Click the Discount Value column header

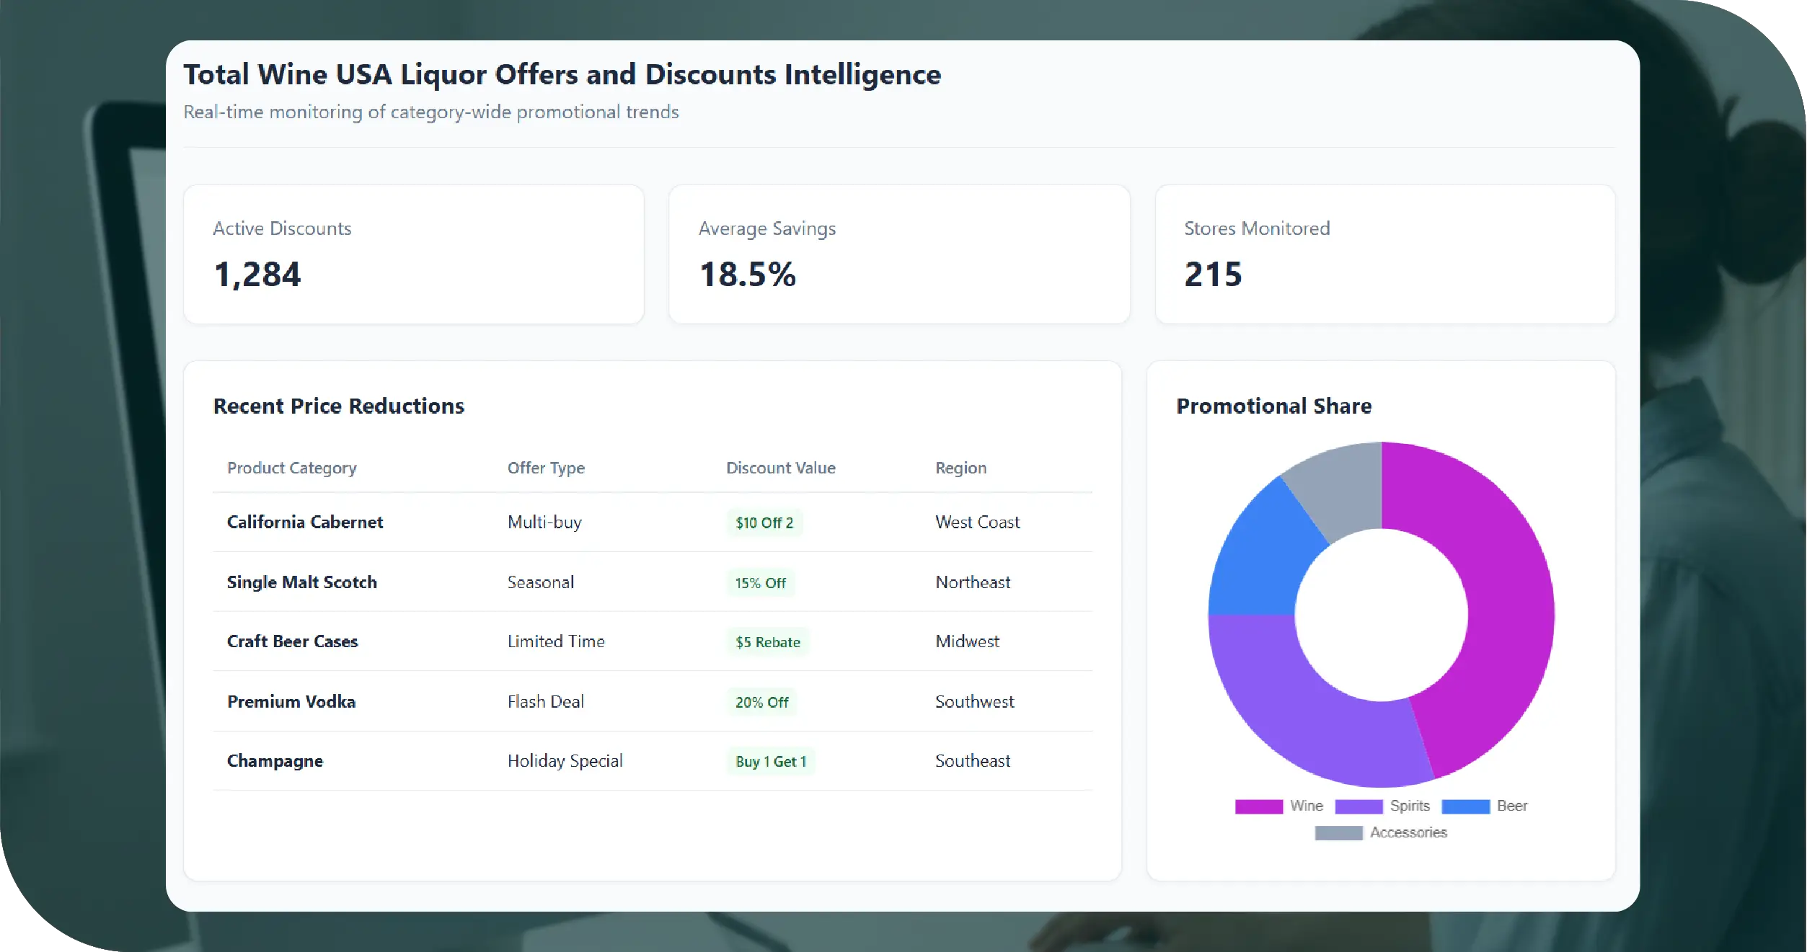point(780,468)
